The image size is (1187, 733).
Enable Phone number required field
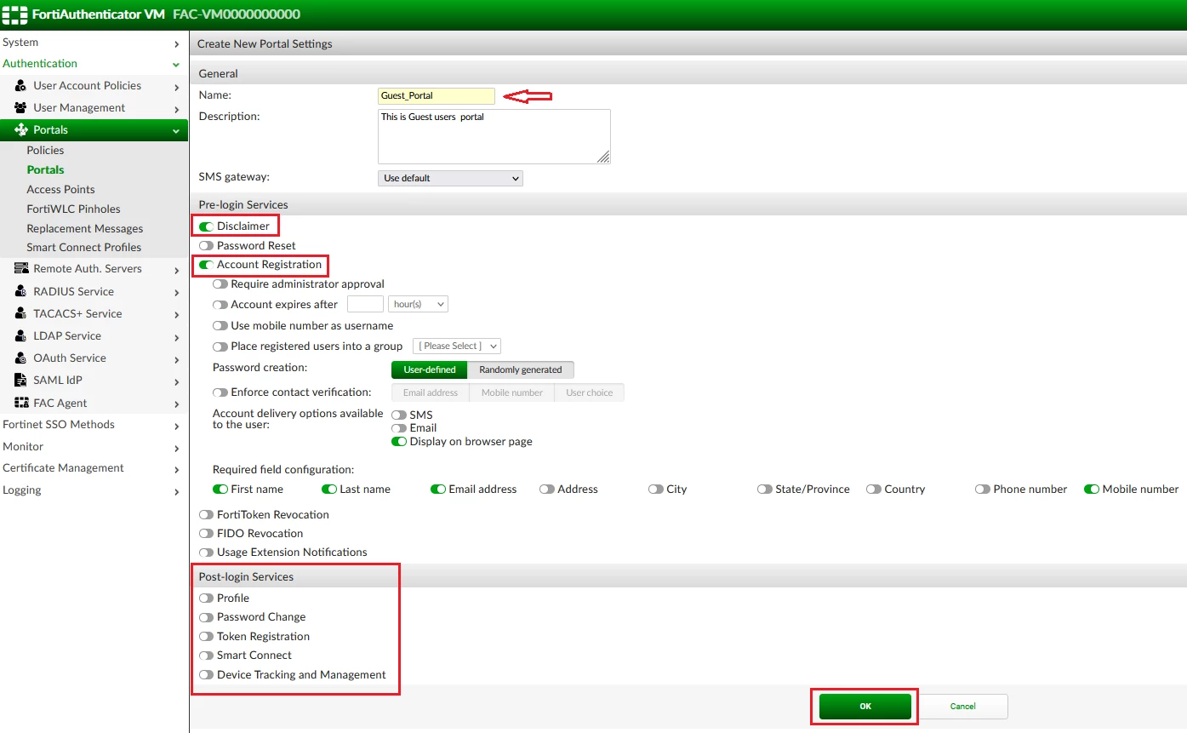[982, 490]
